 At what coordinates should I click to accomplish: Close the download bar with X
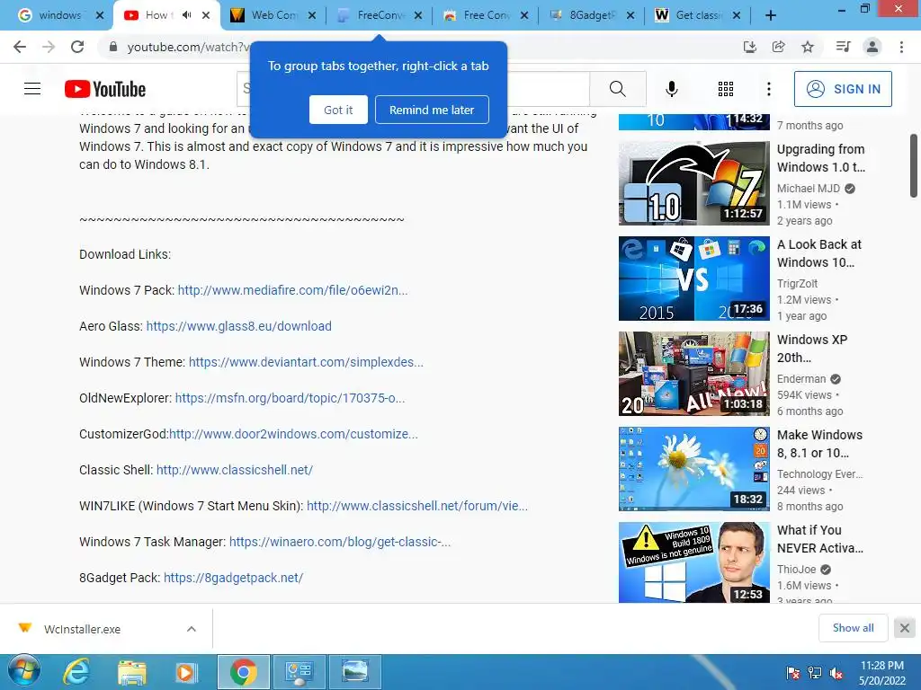click(905, 628)
